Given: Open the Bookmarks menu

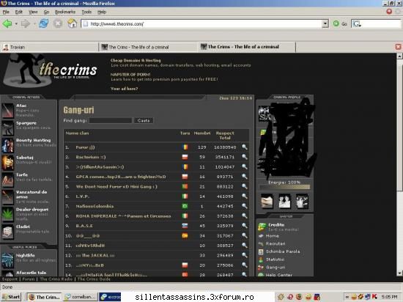Looking at the screenshot, I should 65,12.
